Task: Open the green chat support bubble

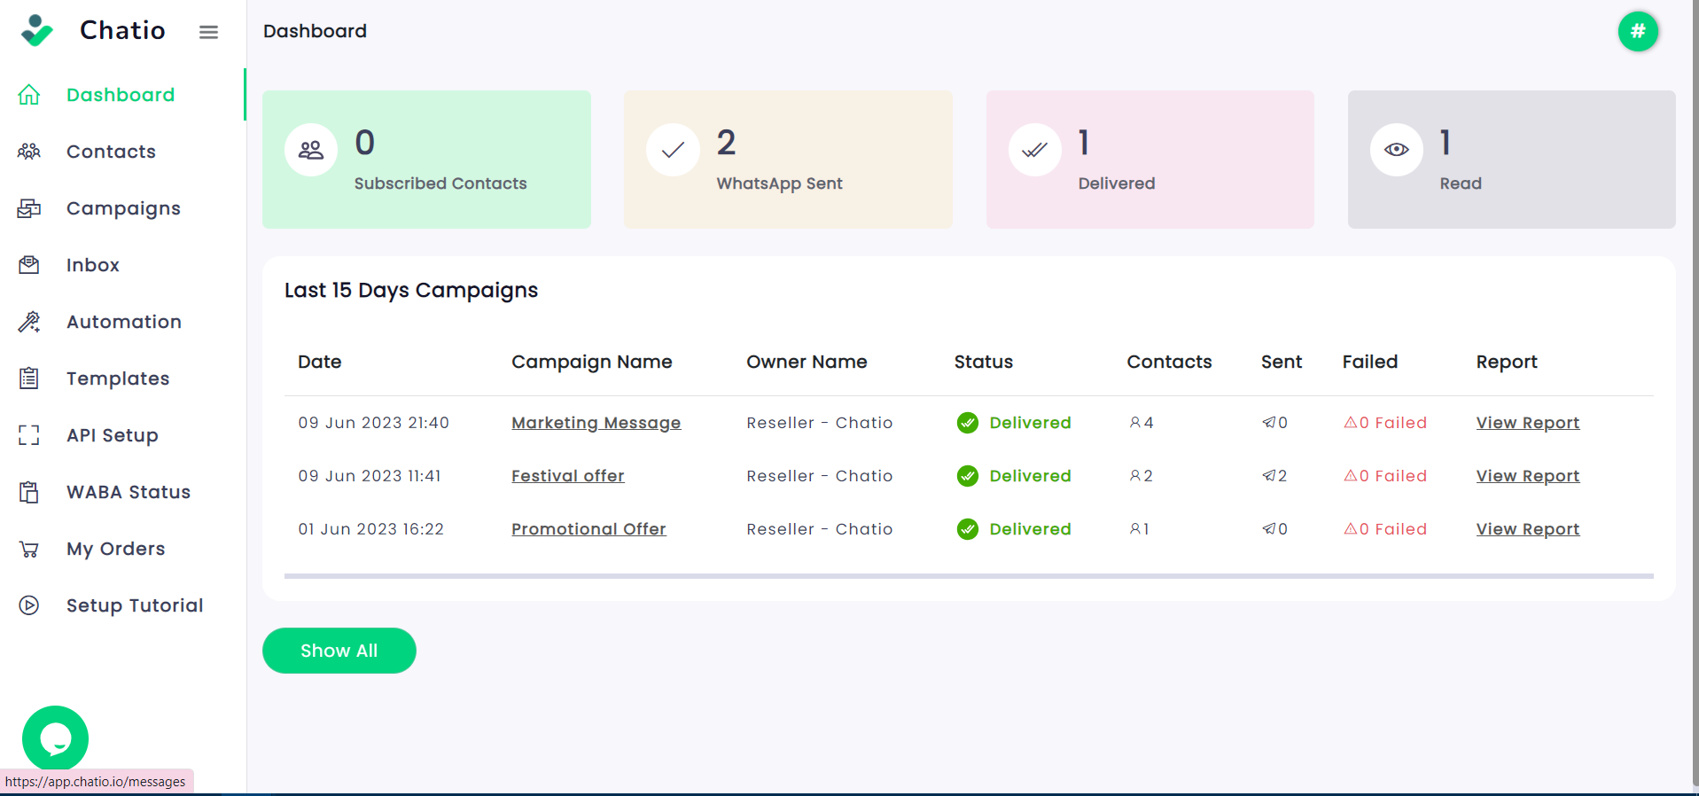Action: pos(55,737)
